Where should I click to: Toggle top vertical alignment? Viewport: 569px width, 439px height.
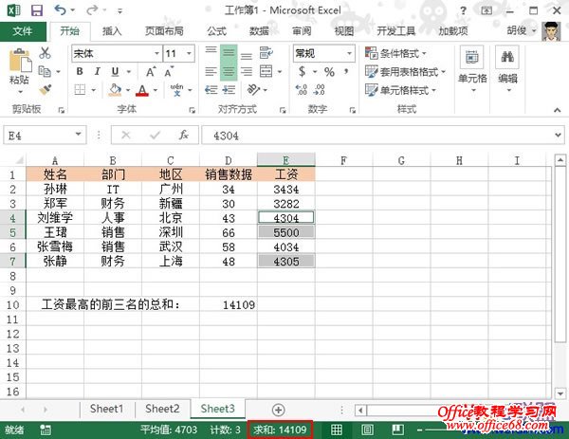click(211, 50)
